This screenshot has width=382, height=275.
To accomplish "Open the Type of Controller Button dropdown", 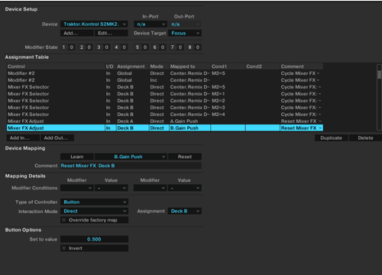I will (x=94, y=202).
